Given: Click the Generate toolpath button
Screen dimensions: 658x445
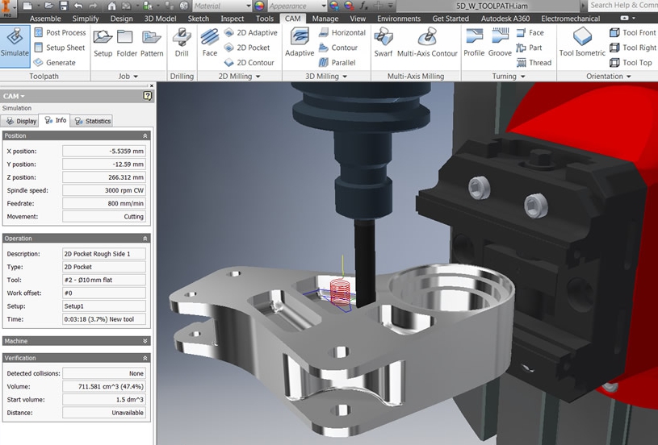Looking at the screenshot, I should tap(55, 62).
